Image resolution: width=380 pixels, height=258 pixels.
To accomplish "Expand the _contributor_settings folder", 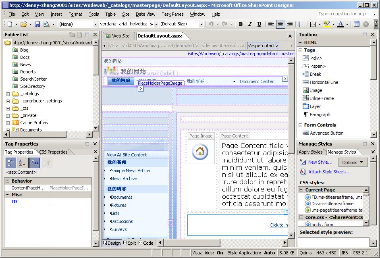I will click(8, 101).
